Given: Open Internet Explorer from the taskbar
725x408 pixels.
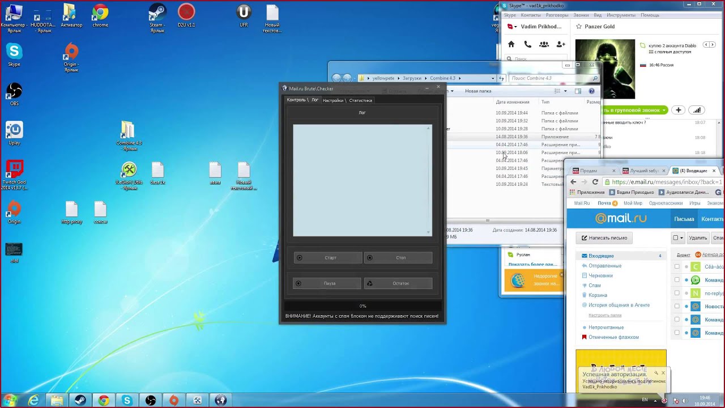Looking at the screenshot, I should point(34,400).
